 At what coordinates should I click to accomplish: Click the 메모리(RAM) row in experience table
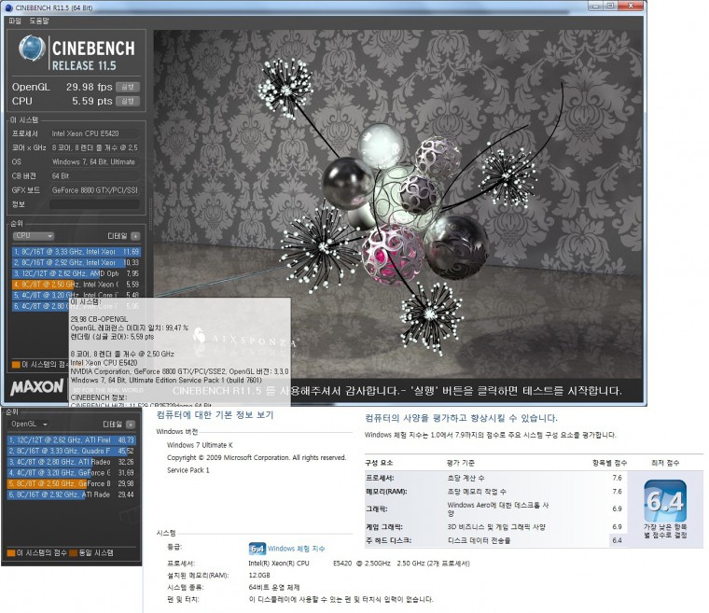pyautogui.click(x=496, y=492)
